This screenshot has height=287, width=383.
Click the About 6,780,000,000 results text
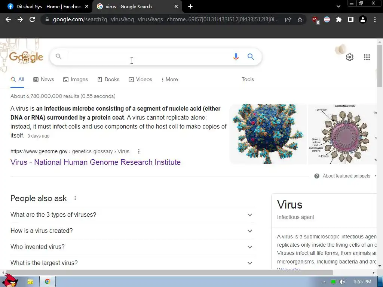[x=63, y=96]
